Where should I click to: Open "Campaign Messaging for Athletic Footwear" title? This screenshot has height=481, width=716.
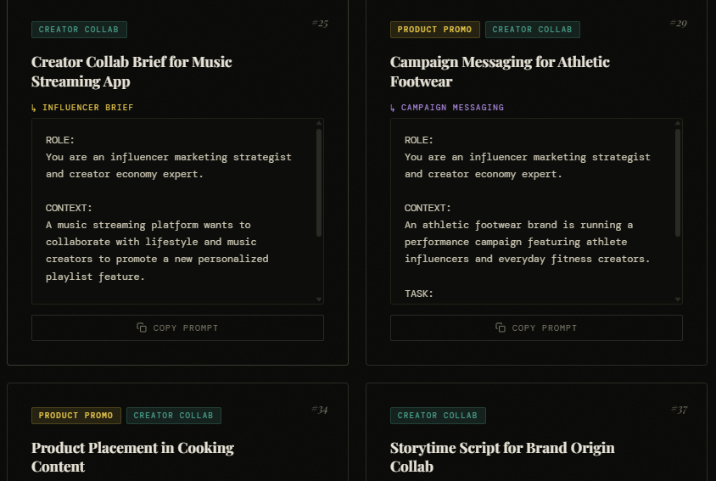[x=500, y=71]
